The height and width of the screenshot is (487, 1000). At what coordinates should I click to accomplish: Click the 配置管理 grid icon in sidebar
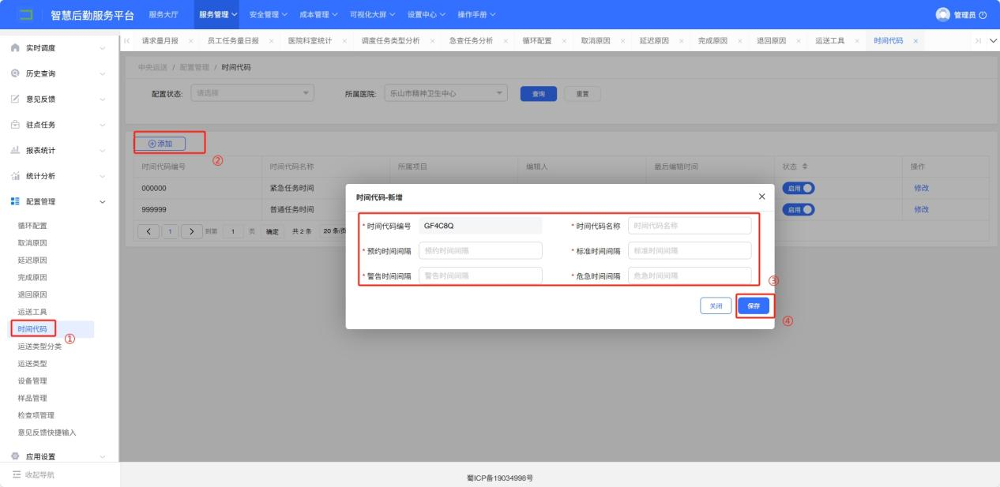[14, 201]
